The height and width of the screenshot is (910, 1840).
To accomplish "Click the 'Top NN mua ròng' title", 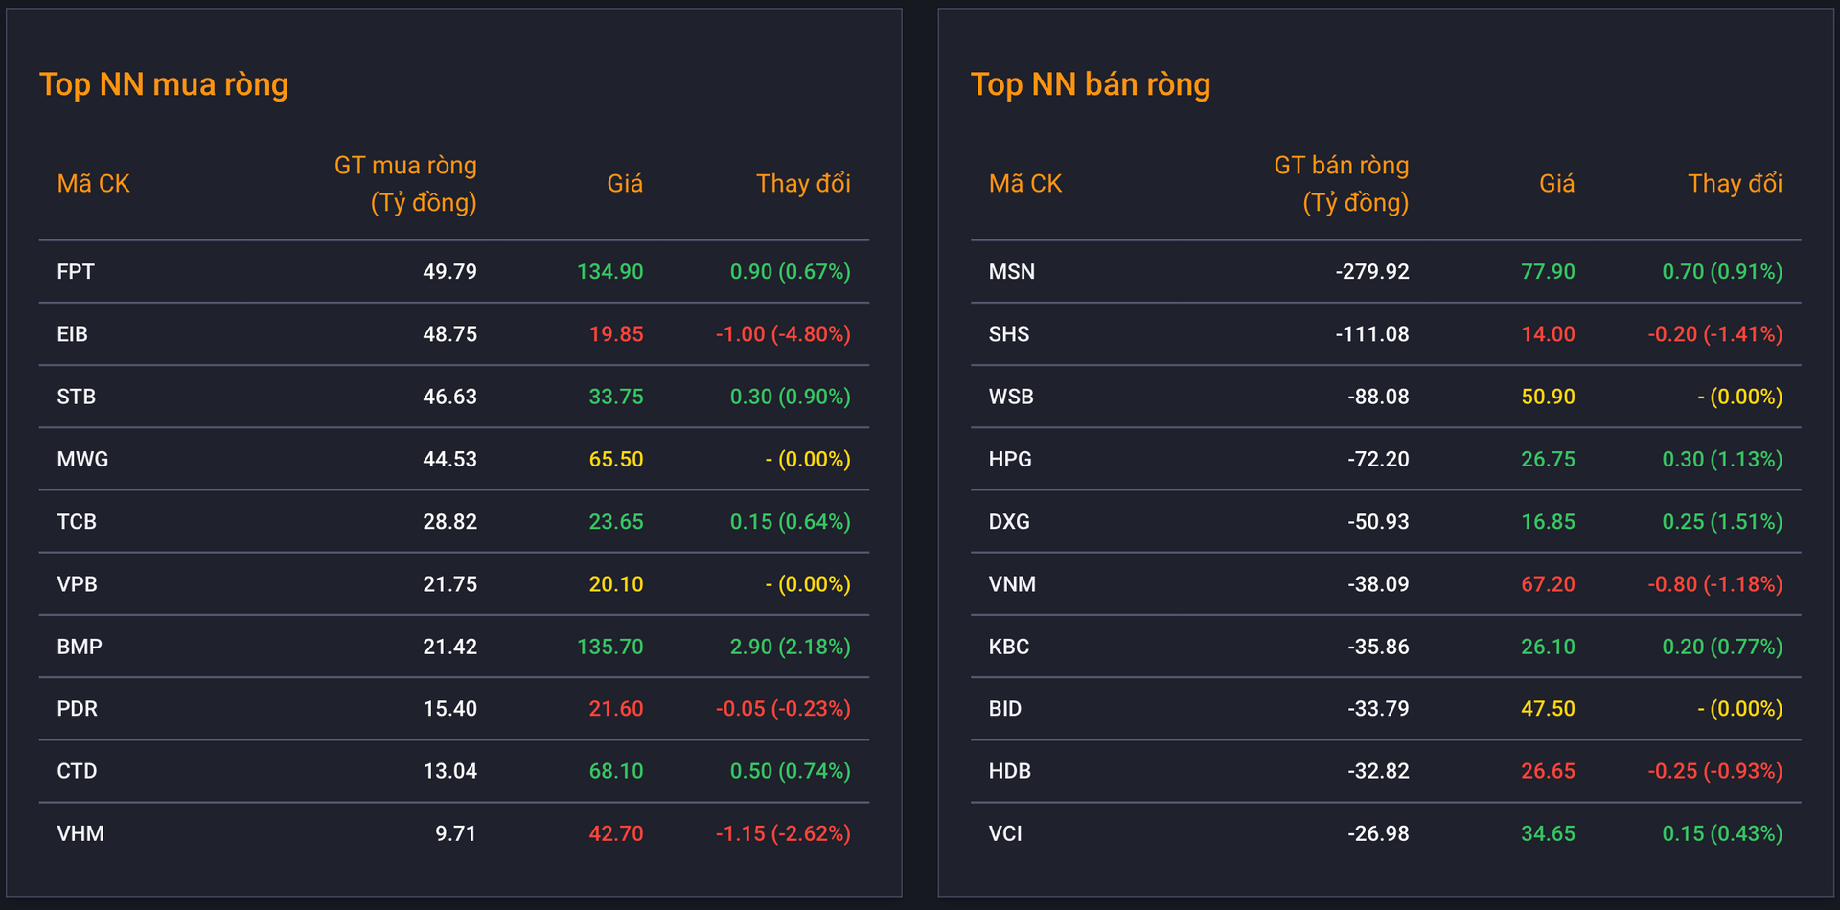I will pyautogui.click(x=164, y=85).
